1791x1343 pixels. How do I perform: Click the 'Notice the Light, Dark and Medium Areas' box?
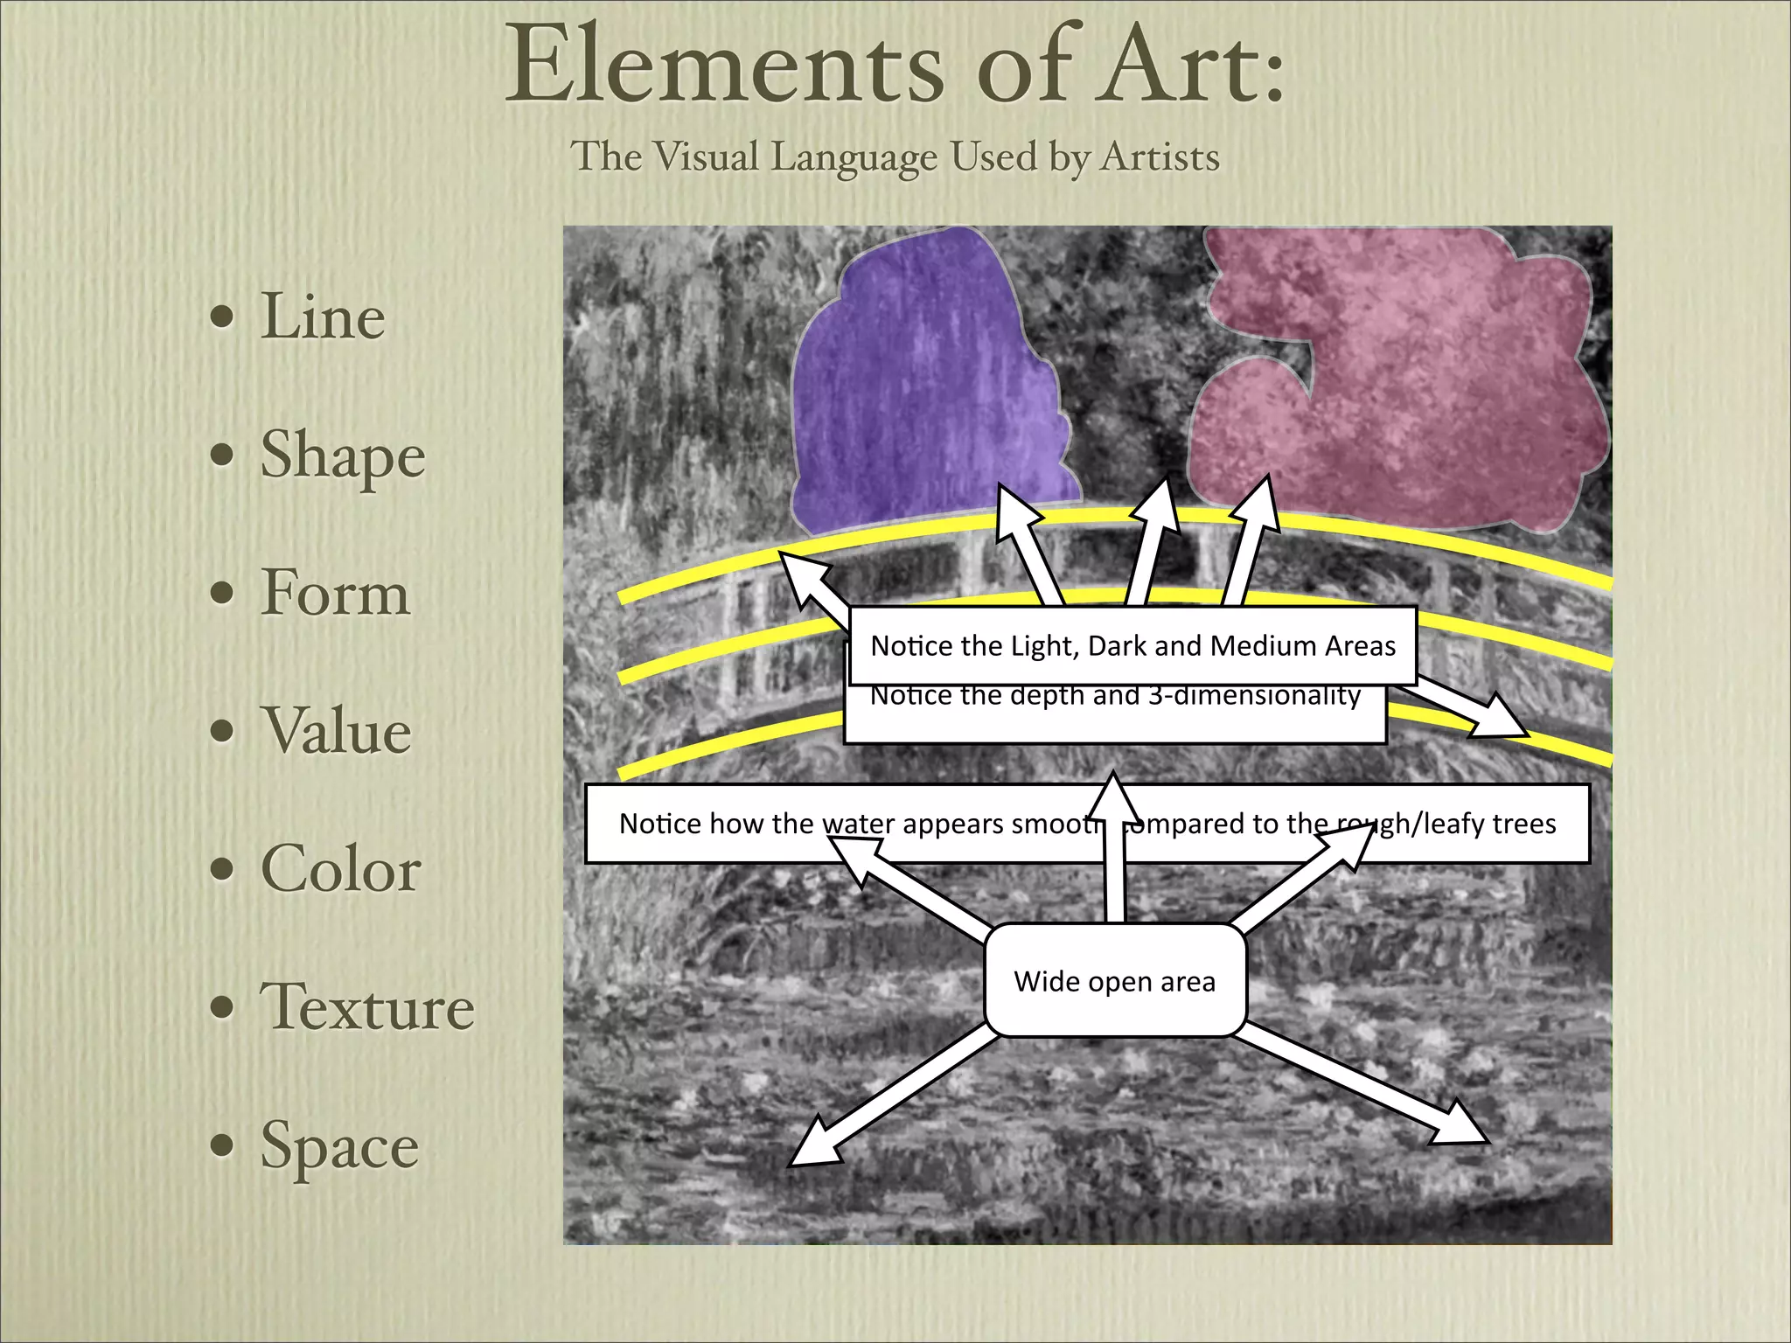1132,645
